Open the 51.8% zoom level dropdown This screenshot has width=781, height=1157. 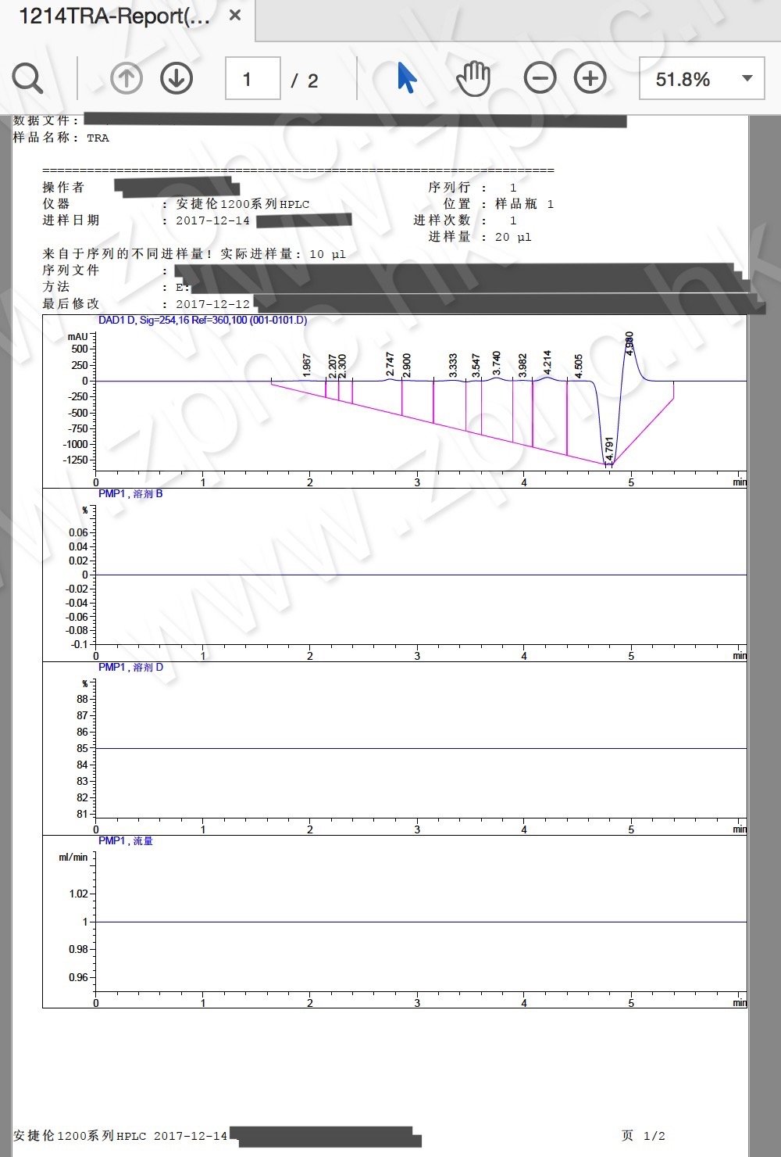click(683, 79)
